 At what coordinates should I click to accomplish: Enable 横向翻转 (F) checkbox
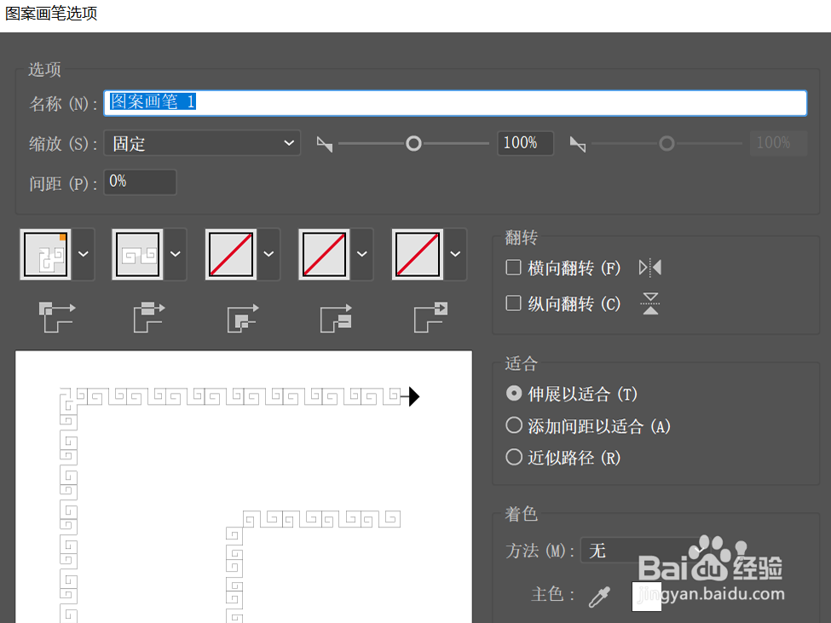tap(513, 268)
